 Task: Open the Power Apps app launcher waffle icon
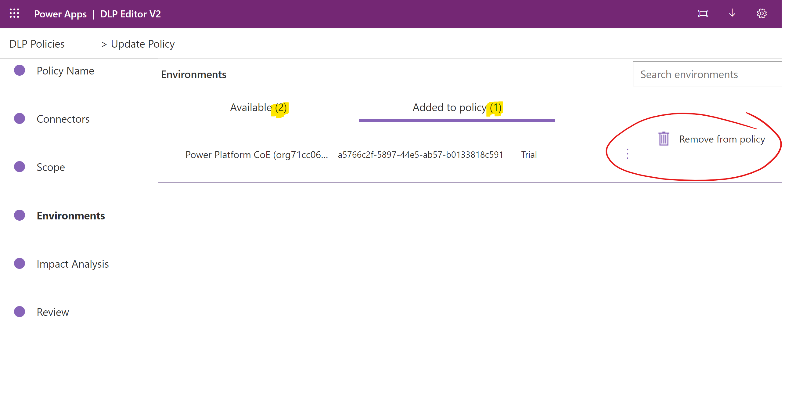pos(14,14)
